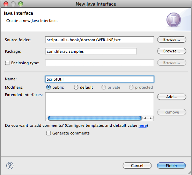Click the 'Name:' label
The image size is (192, 175).
(11, 79)
